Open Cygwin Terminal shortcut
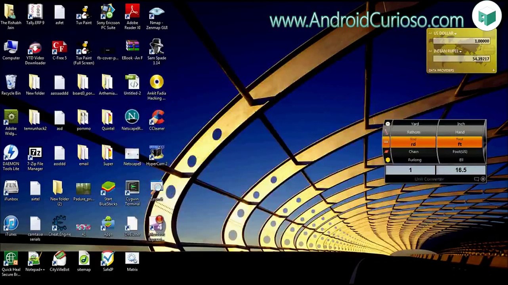The image size is (508, 285). coord(132,194)
